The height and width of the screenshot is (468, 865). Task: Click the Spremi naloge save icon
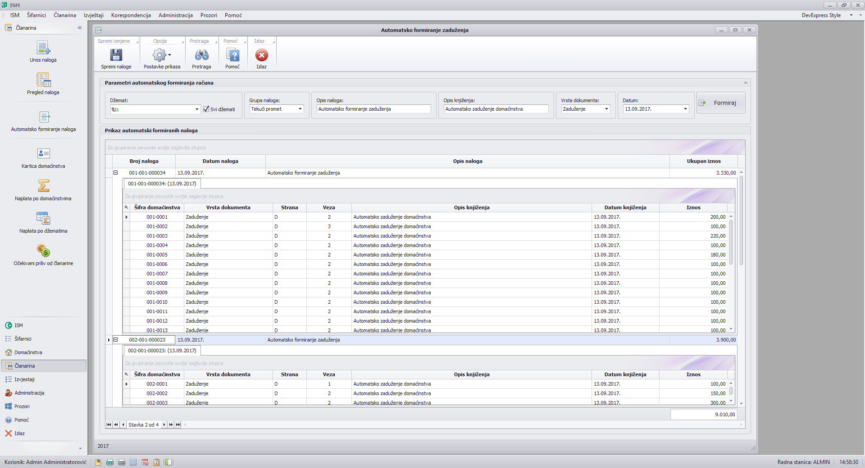click(x=116, y=55)
